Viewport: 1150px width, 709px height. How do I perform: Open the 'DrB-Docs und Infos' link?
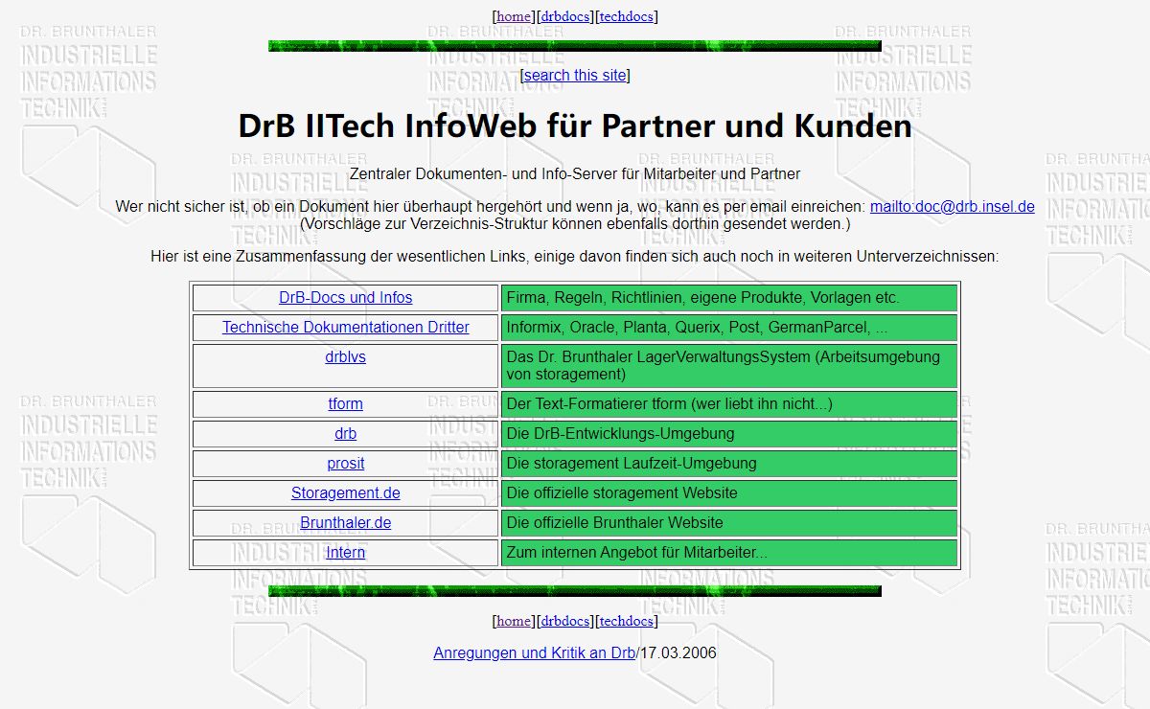[346, 298]
